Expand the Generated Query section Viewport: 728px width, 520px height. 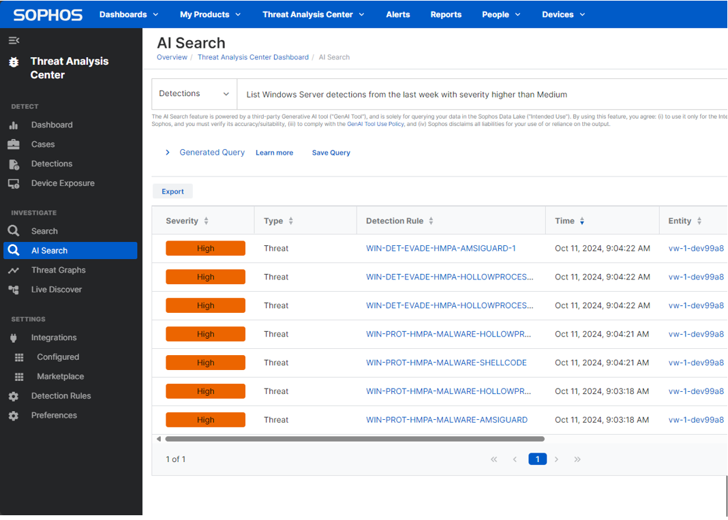[x=168, y=152]
